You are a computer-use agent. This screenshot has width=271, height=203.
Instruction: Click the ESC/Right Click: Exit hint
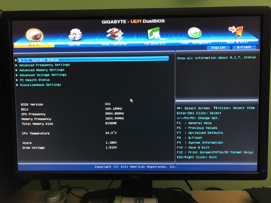(197, 157)
